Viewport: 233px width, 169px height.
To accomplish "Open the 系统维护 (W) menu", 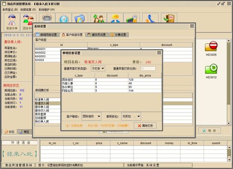I will [x=47, y=10].
